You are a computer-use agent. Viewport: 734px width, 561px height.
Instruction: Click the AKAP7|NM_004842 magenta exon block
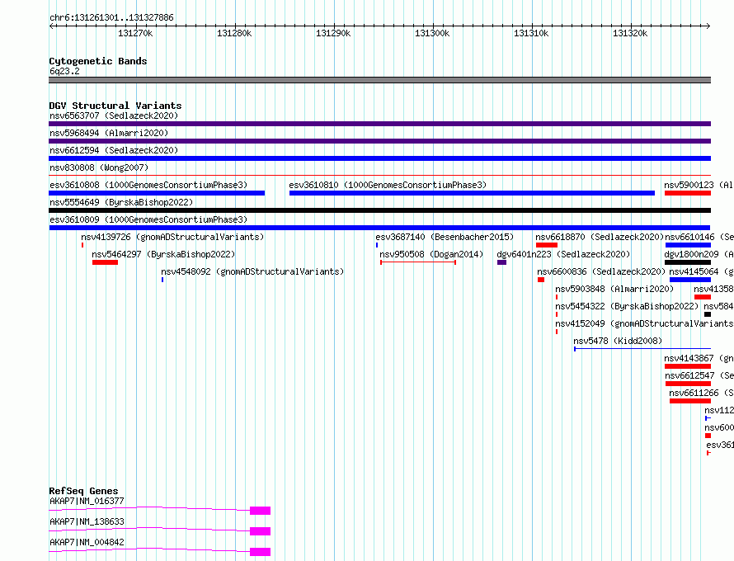pyautogui.click(x=261, y=552)
